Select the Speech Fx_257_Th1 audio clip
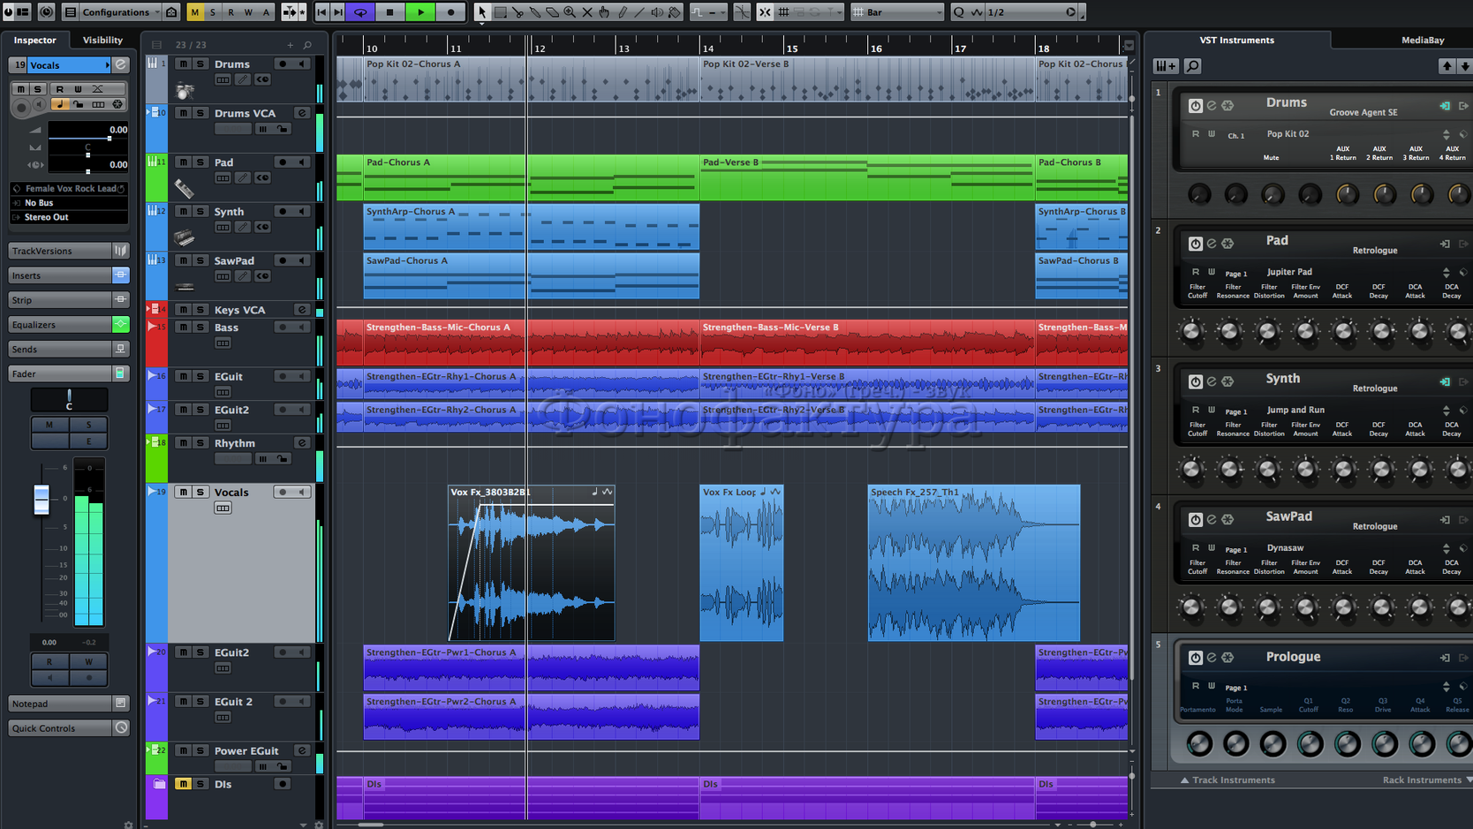 [973, 562]
